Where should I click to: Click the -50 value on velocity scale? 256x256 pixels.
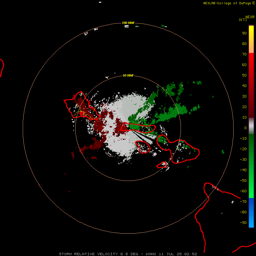243,181
